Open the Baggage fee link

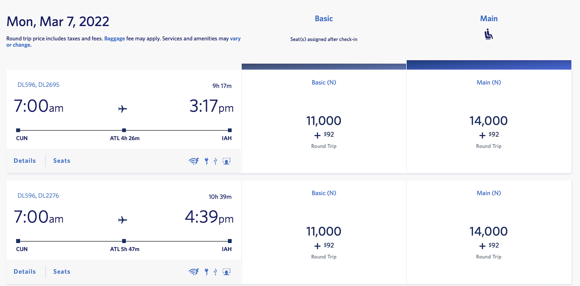tap(115, 39)
